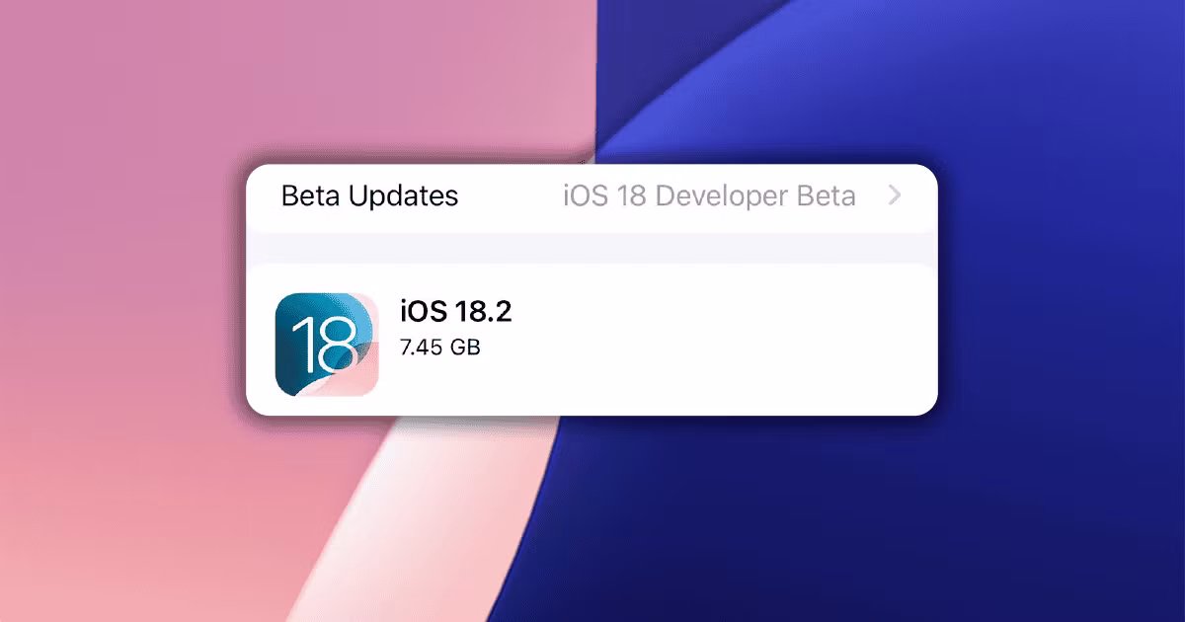This screenshot has height=622, width=1185.
Task: Click the space between Beta Updates and its value
Action: (x=509, y=196)
